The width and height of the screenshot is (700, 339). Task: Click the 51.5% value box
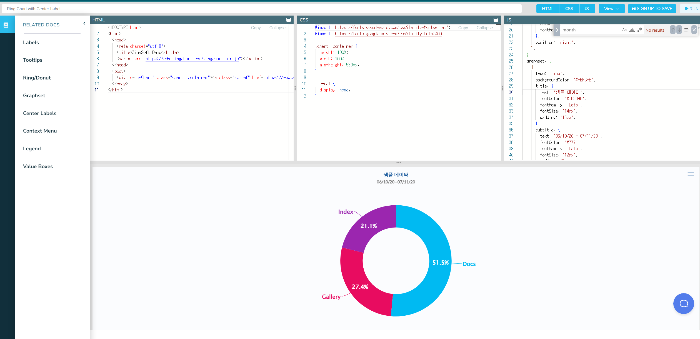440,263
